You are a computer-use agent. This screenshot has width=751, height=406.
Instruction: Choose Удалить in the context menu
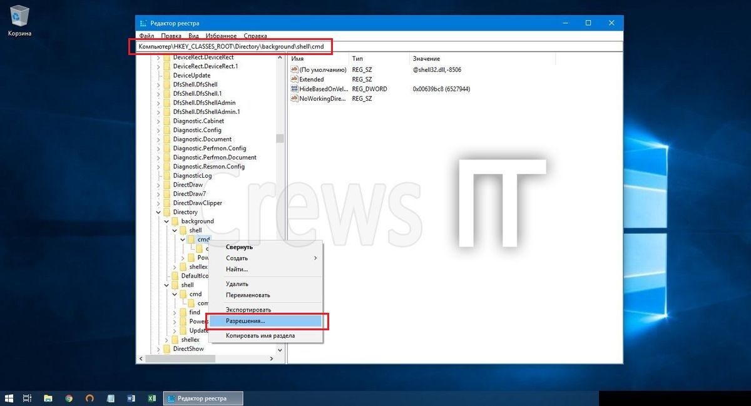(265, 284)
